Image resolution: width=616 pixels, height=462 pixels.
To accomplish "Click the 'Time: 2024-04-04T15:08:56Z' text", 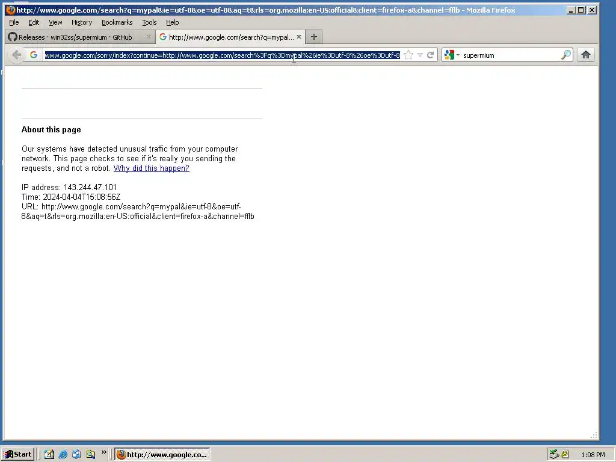I will coord(71,197).
